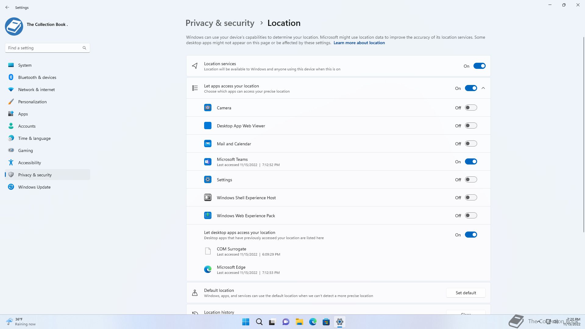Open the Start menu on taskbar
Viewport: 585px width, 329px height.
246,322
